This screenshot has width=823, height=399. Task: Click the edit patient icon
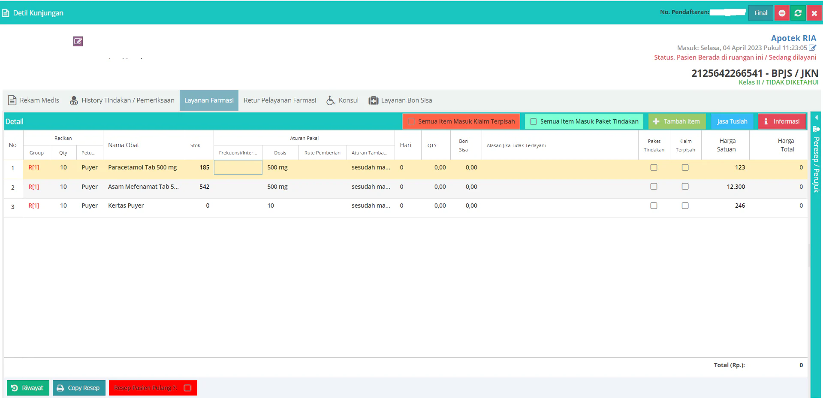pos(78,41)
